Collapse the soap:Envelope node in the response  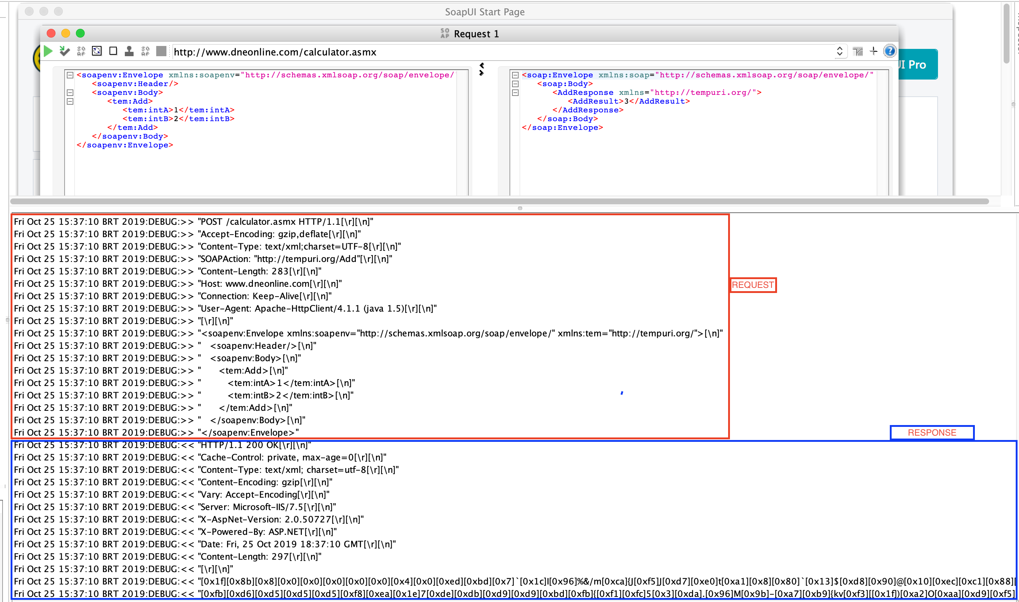click(x=515, y=75)
